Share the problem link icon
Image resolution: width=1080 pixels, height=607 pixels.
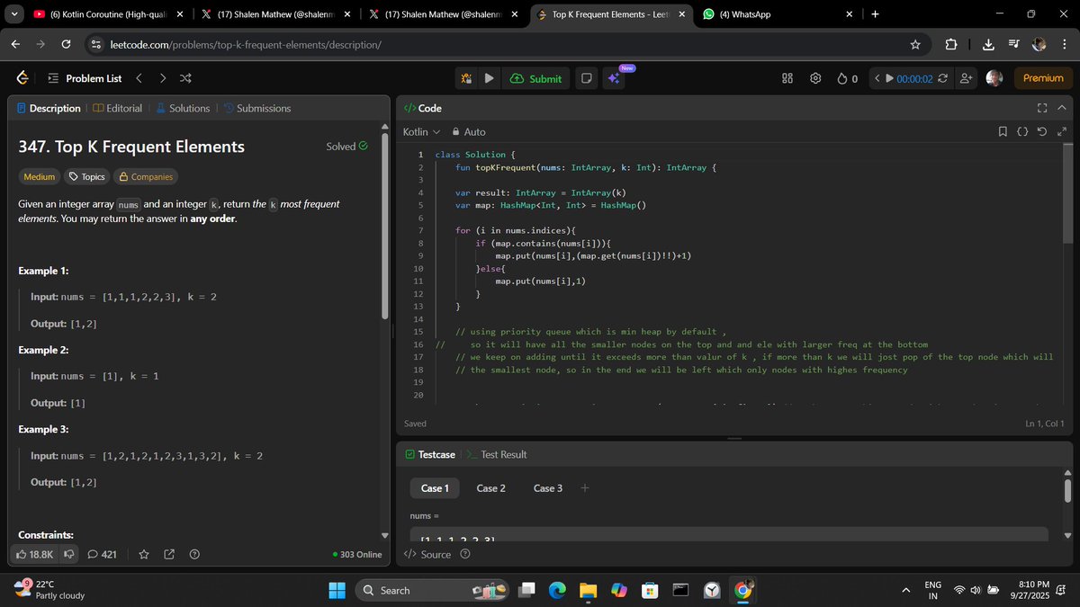point(169,554)
